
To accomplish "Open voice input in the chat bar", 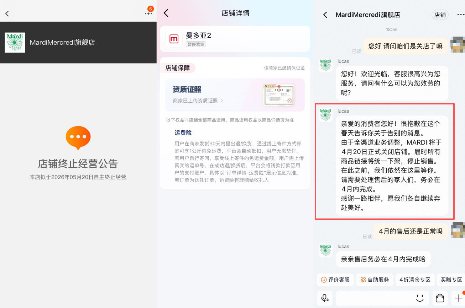I will (x=325, y=298).
